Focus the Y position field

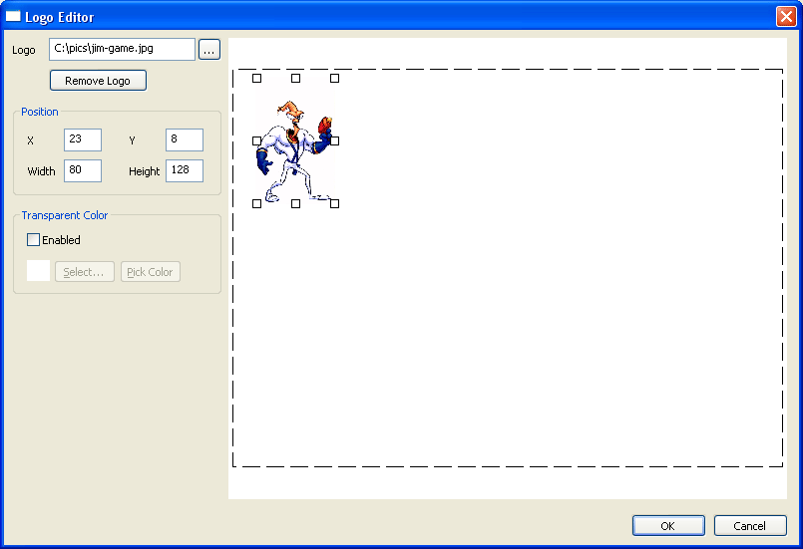click(x=185, y=139)
